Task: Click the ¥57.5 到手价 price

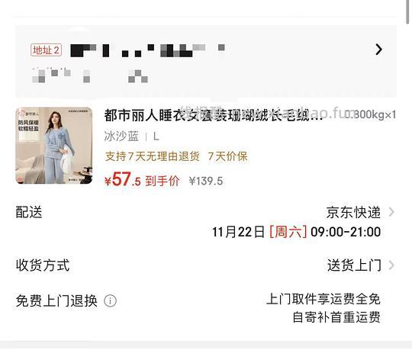Action: [142, 180]
